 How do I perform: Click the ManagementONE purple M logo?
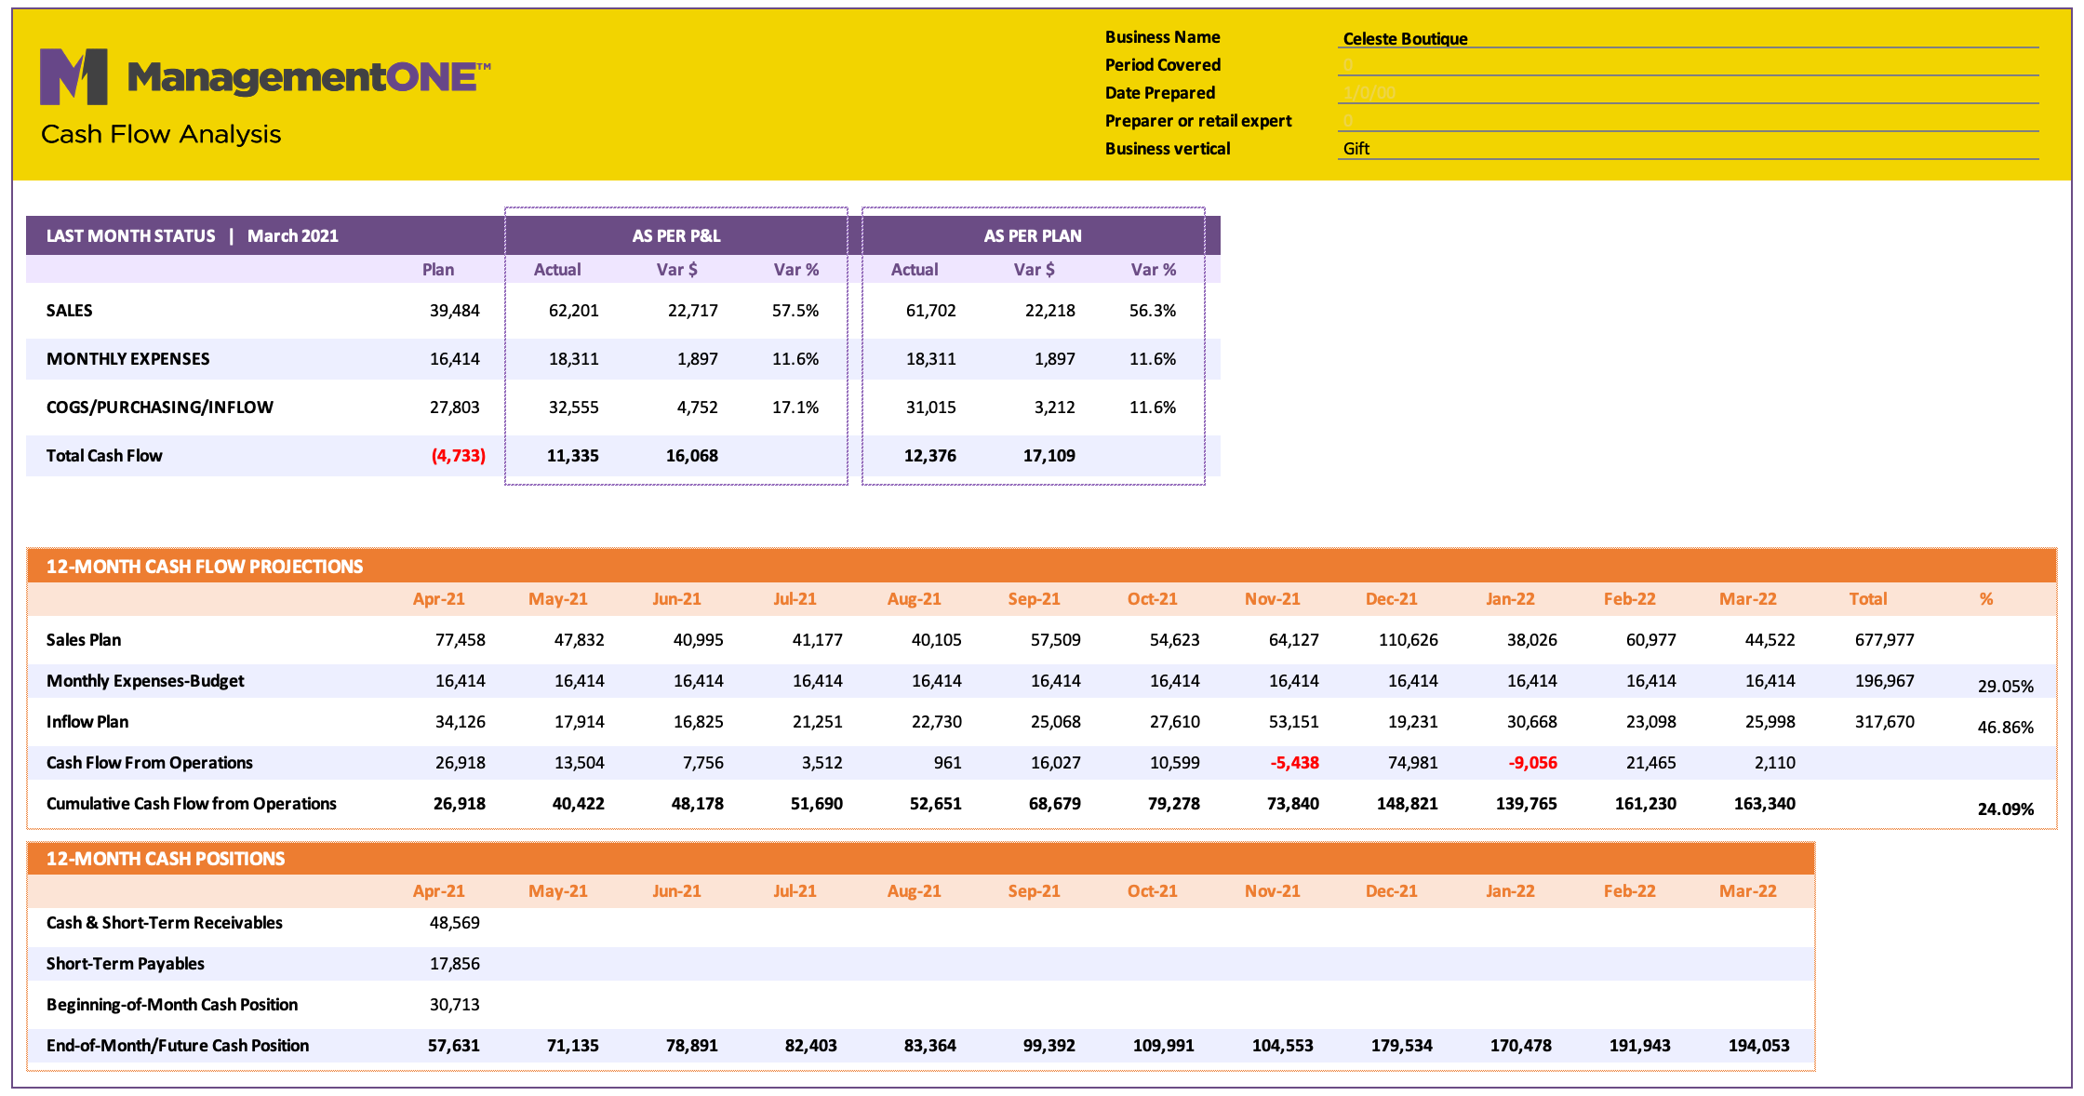[x=73, y=76]
